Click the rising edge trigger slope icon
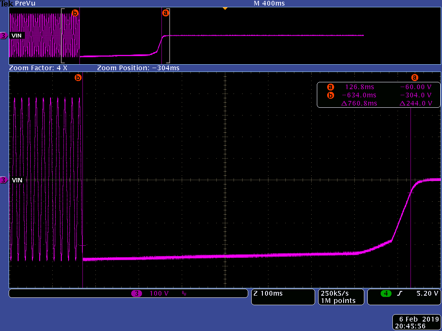 pos(400,294)
